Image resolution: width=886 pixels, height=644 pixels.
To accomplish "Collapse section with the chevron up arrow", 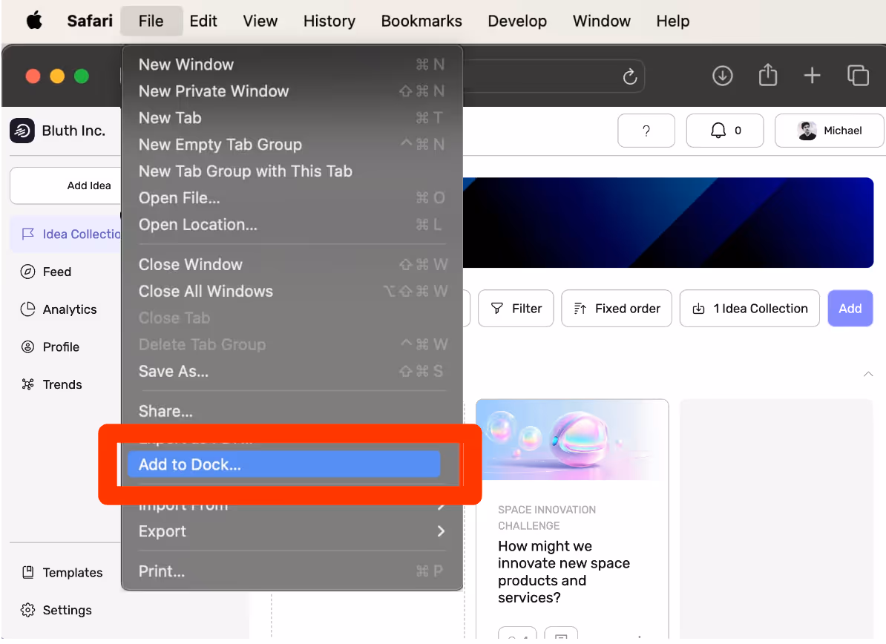I will (x=868, y=374).
